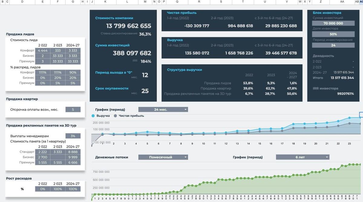
Task: Toggle the Выручка legend marker
Action: point(93,116)
